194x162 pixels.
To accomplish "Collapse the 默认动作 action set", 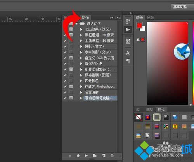I will 76,24.
